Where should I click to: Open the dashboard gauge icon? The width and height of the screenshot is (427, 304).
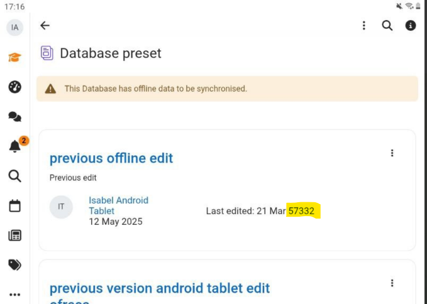[14, 87]
